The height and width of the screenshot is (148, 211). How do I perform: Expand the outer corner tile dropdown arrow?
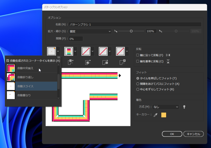(58, 51)
